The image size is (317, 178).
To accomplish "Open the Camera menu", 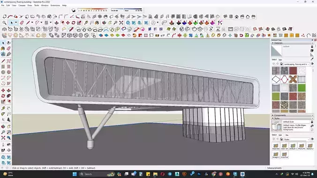I will click(x=22, y=6).
